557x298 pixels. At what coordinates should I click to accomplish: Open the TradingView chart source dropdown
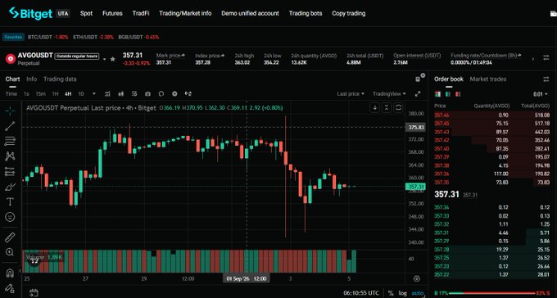(x=389, y=94)
